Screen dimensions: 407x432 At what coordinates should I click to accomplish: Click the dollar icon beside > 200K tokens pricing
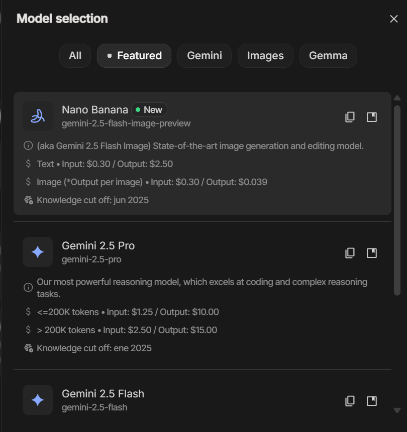pyautogui.click(x=28, y=330)
